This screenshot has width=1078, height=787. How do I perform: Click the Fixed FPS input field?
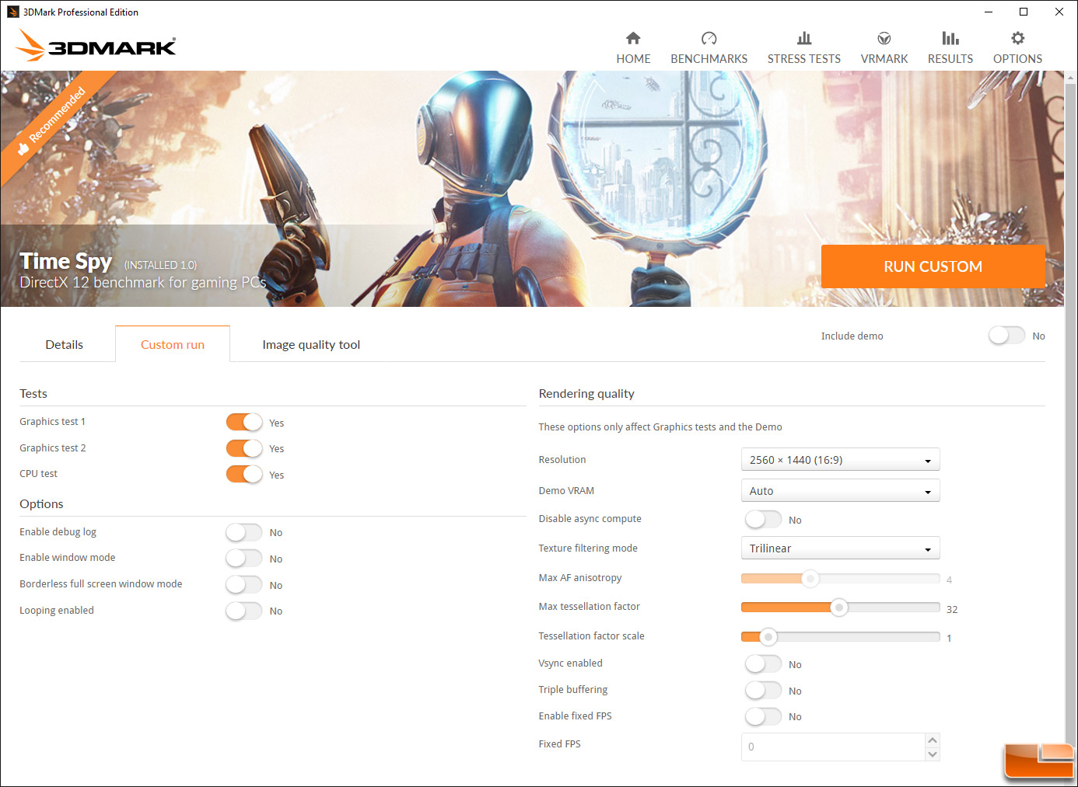833,747
